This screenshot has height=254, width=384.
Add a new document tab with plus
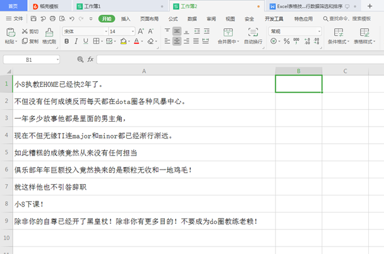click(370, 6)
